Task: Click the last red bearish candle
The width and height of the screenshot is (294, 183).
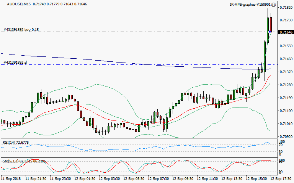Action: click(x=271, y=25)
